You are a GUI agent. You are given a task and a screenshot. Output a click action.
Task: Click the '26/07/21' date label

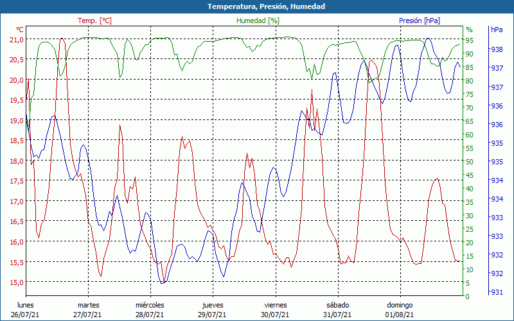(x=25, y=315)
